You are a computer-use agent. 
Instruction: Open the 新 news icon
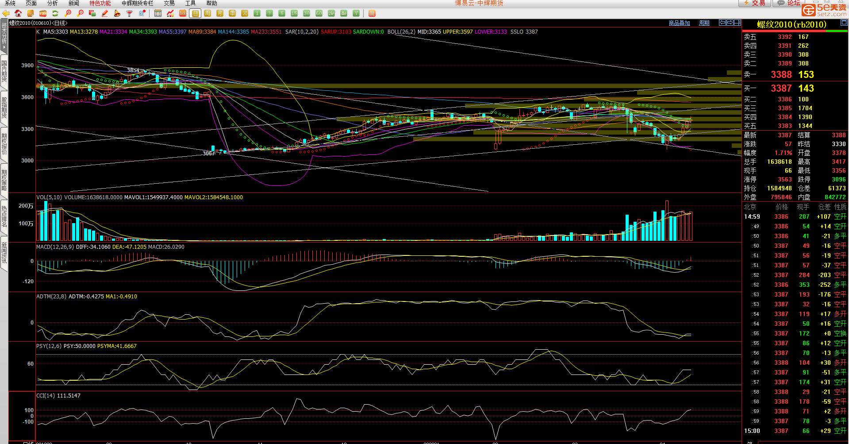click(142, 13)
